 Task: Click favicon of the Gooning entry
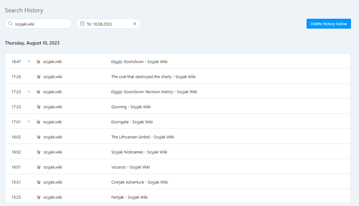coord(39,107)
